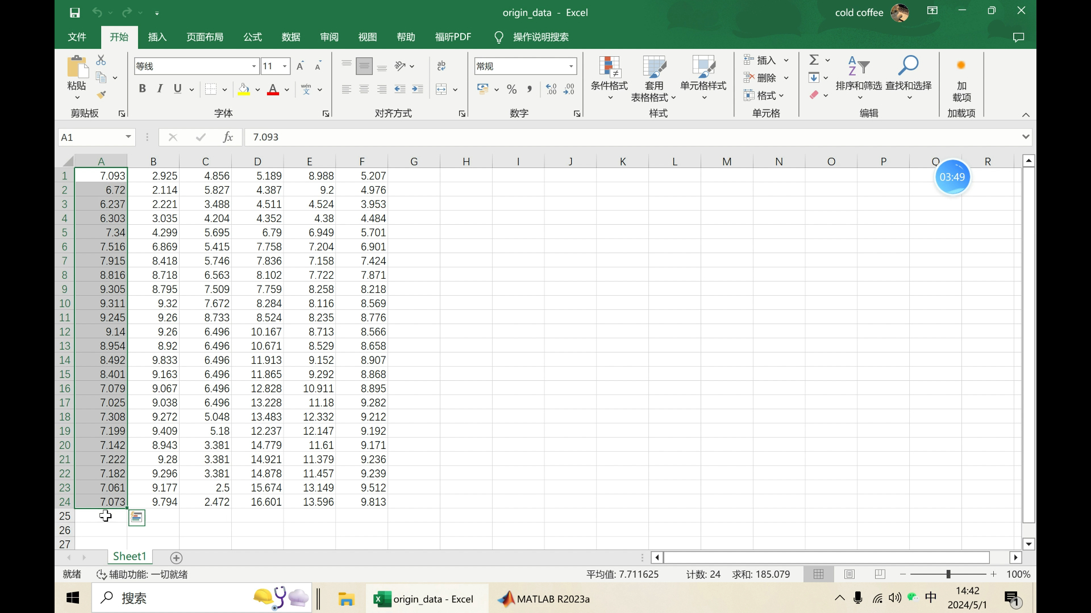
Task: Click the Format Painter brush icon
Action: [101, 95]
